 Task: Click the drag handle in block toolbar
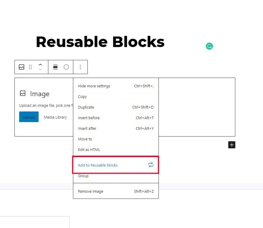(x=30, y=67)
